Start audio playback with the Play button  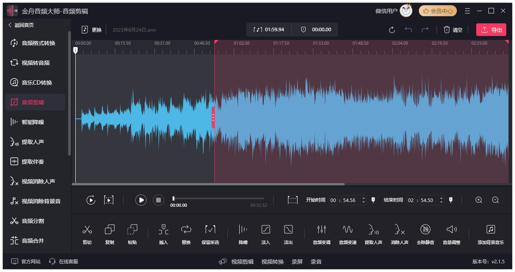pos(141,200)
